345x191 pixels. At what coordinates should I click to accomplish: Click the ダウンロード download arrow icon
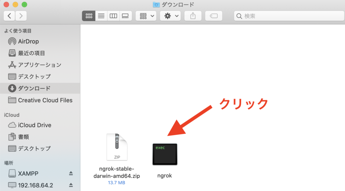[x=12, y=88]
